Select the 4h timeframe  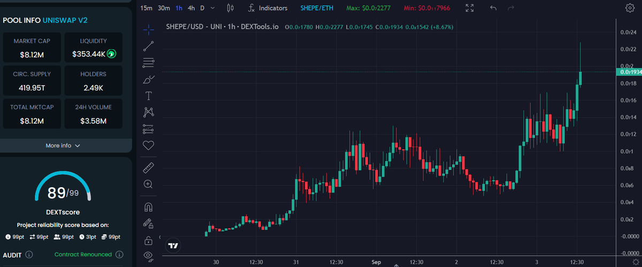192,8
